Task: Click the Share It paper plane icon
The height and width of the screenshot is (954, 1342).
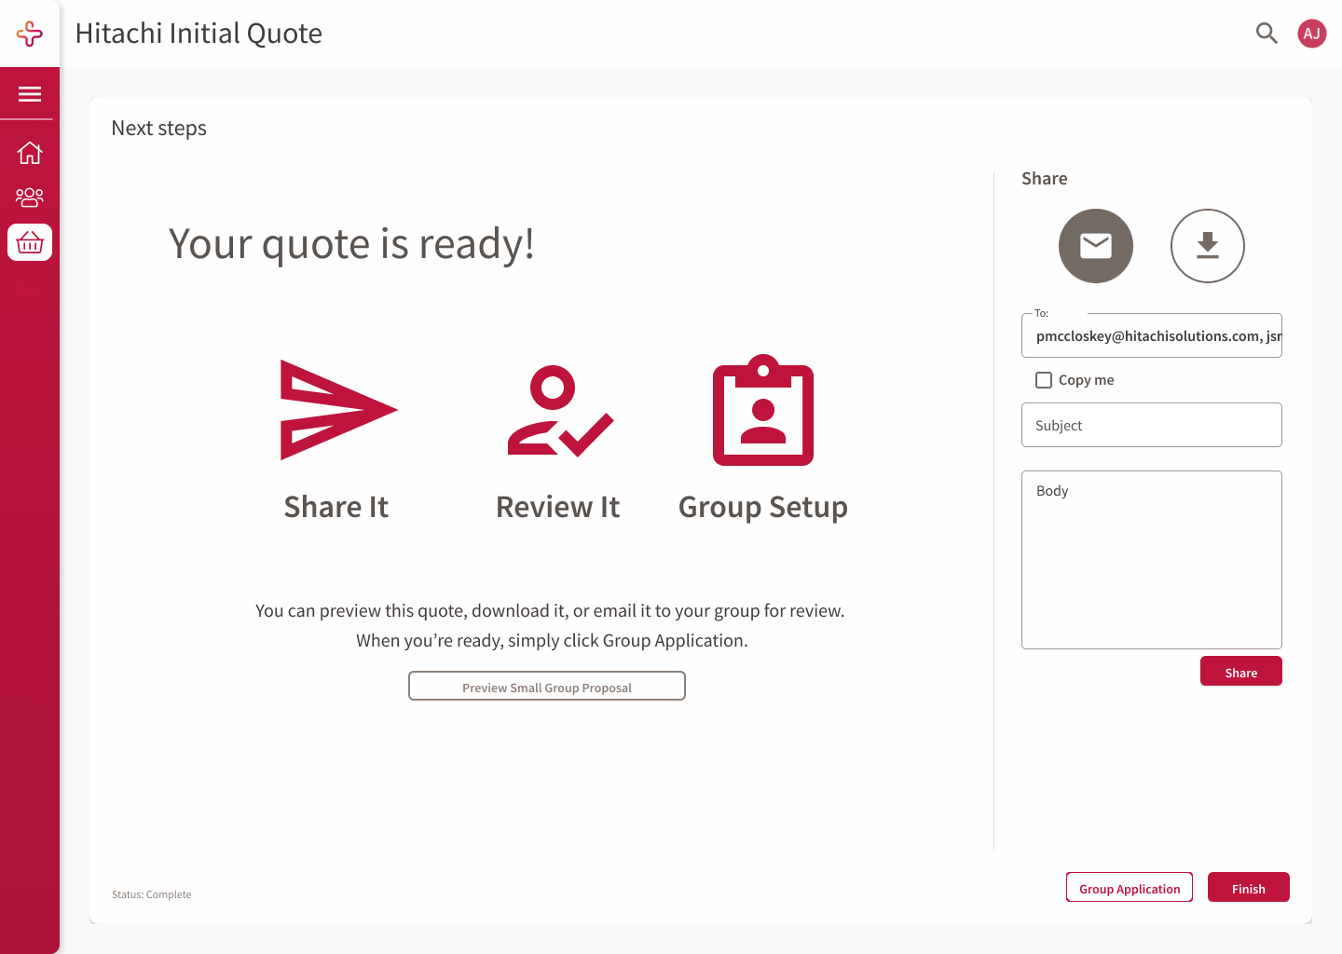Action: pos(338,410)
